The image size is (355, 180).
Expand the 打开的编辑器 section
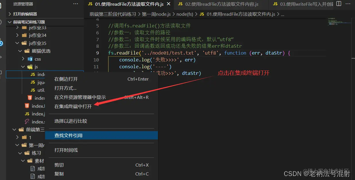[x=10, y=14]
